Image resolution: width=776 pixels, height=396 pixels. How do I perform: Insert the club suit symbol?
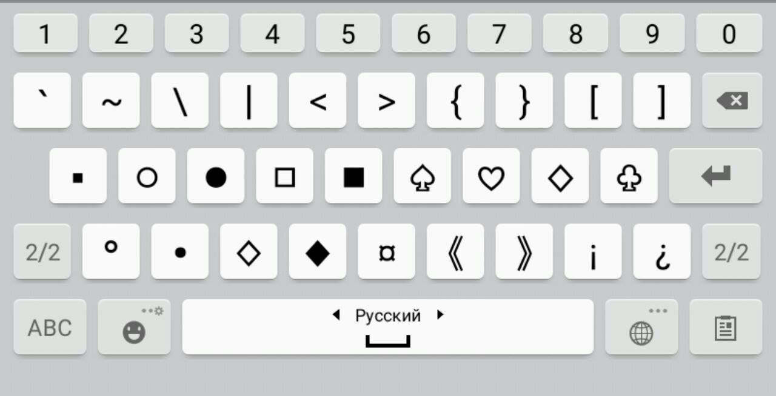[629, 176]
